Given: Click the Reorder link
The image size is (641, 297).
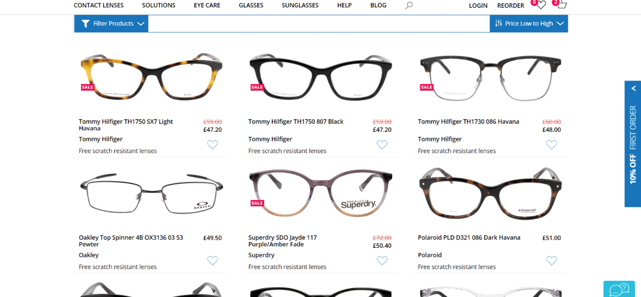Looking at the screenshot, I should [x=511, y=6].
